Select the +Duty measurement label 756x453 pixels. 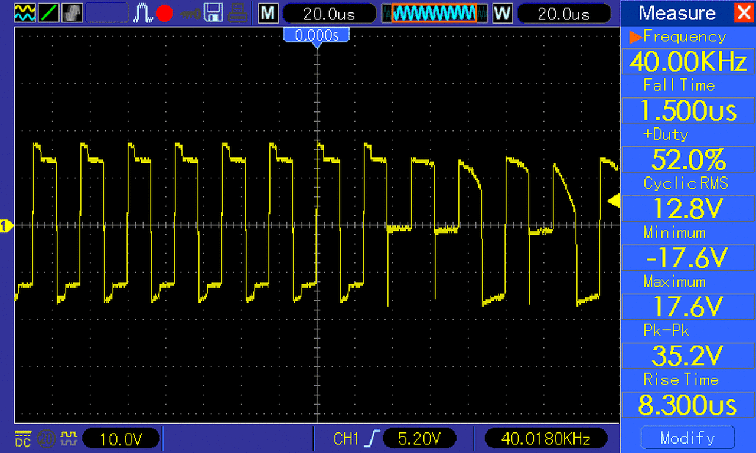[x=666, y=134]
